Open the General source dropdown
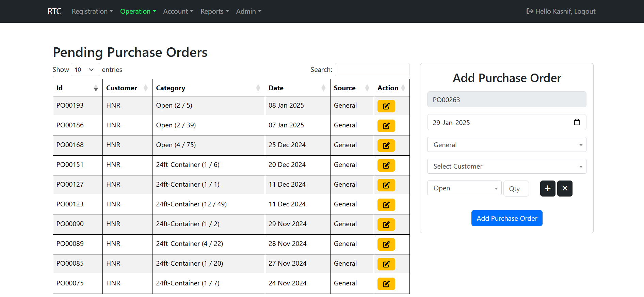The height and width of the screenshot is (297, 644). click(506, 145)
